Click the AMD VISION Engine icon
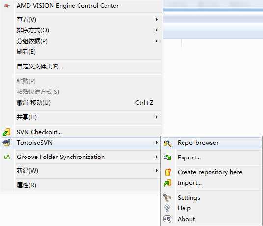This screenshot has width=263, height=226. pos(7,6)
